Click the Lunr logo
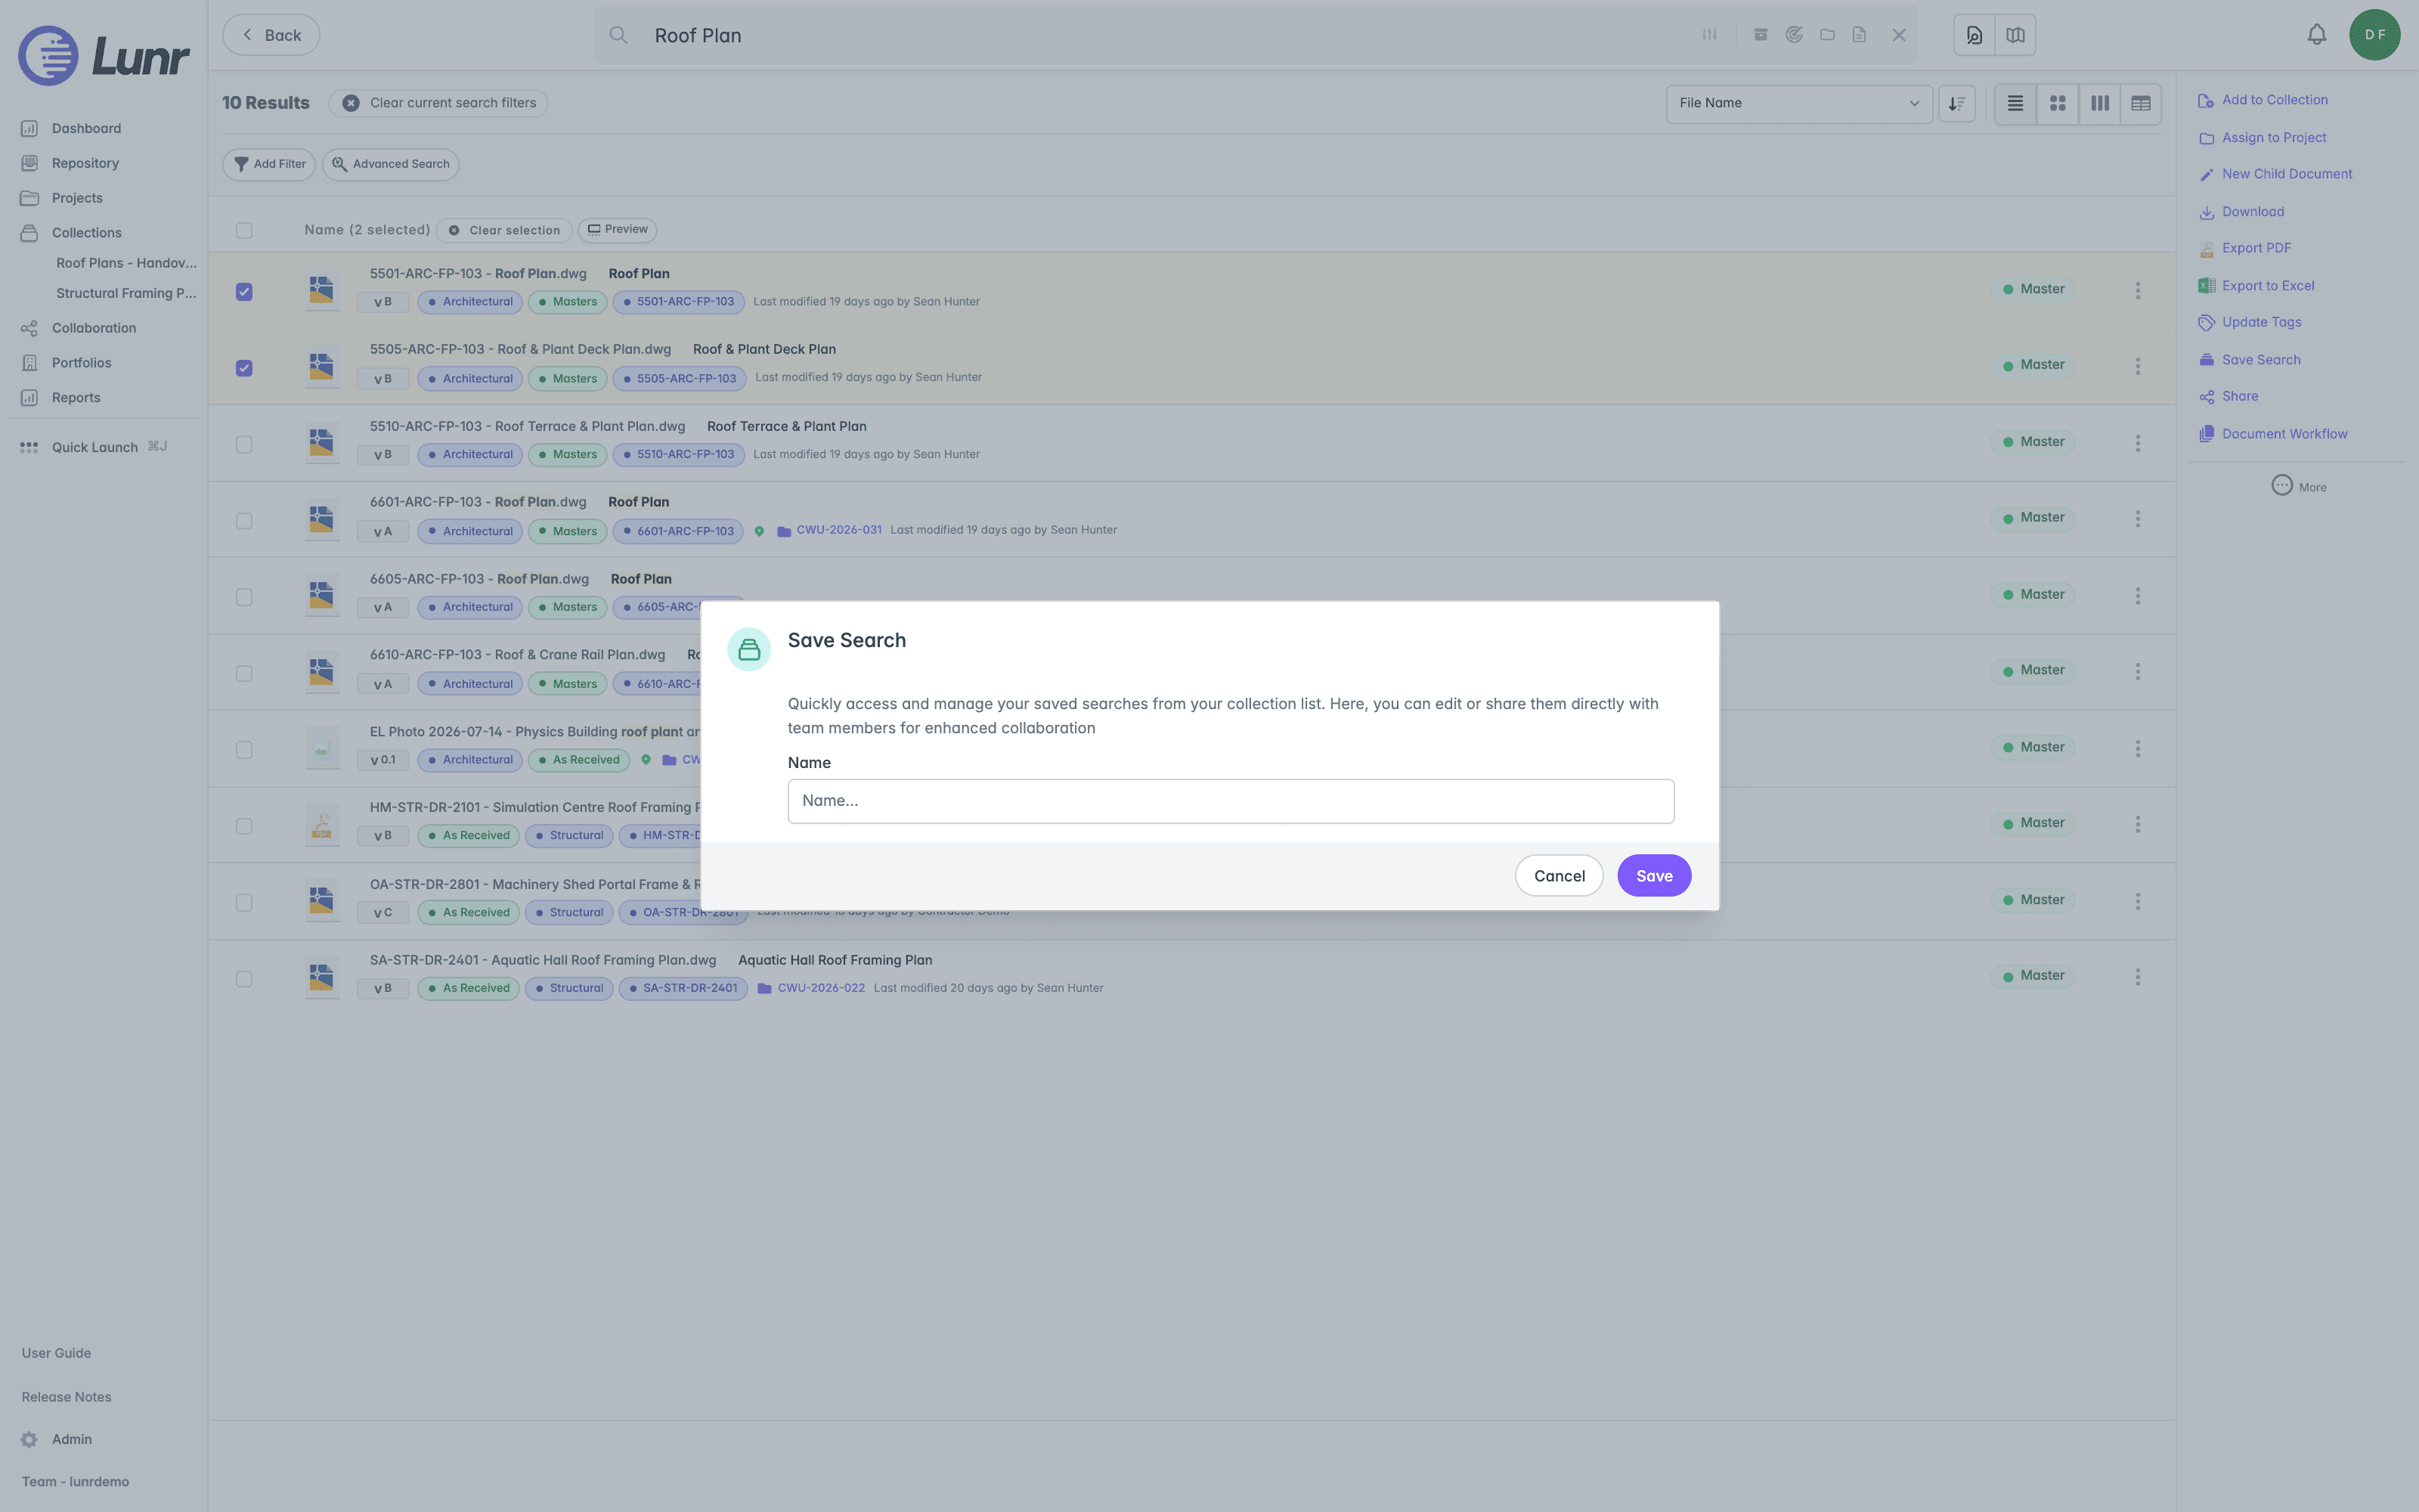The width and height of the screenshot is (2419, 1512). (x=103, y=55)
